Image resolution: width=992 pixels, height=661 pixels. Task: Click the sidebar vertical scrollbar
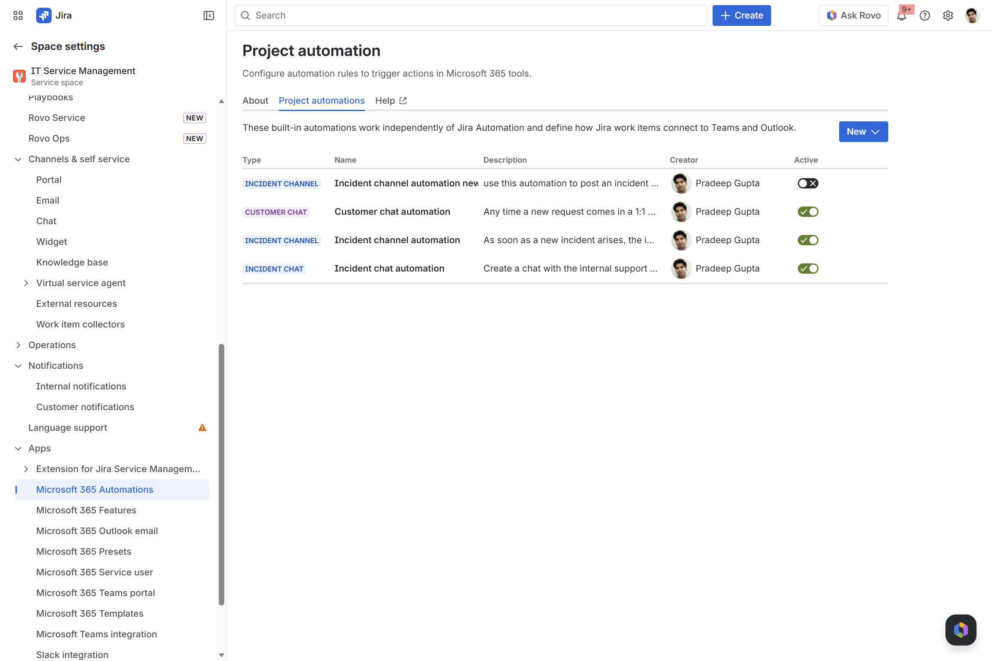click(x=221, y=473)
